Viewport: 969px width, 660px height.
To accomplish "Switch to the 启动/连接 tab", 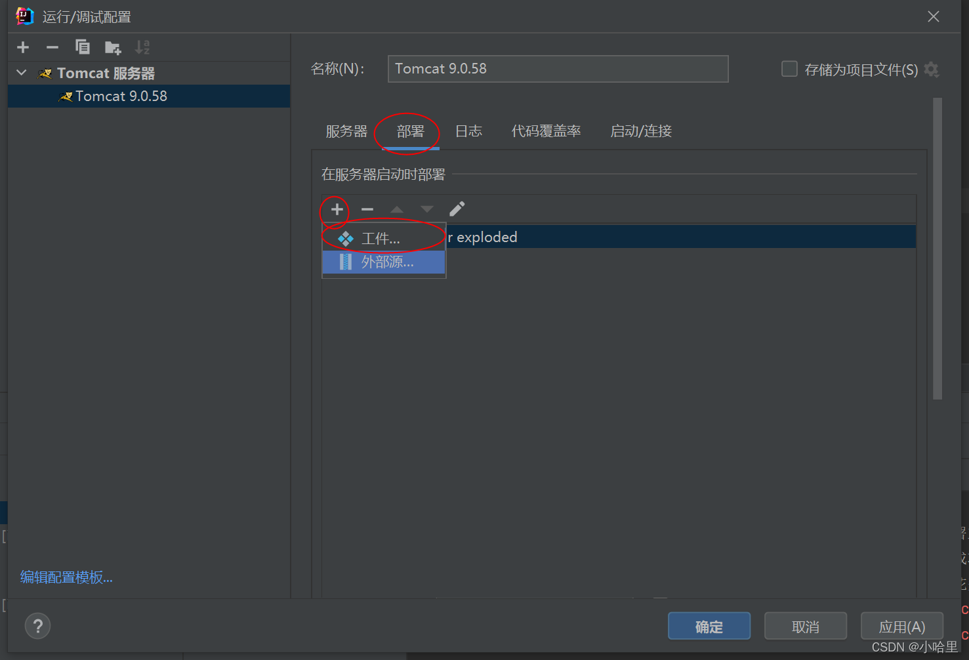I will [641, 131].
